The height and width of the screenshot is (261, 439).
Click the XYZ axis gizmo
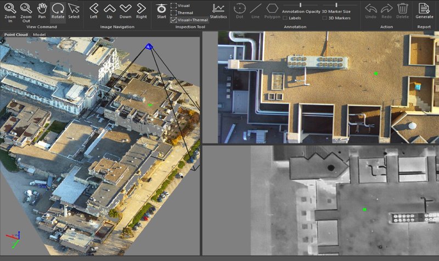[x=13, y=240]
